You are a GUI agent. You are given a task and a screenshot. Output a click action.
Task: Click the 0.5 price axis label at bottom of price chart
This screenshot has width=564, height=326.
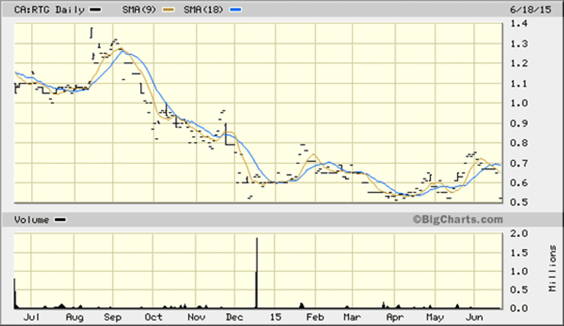[x=519, y=202]
